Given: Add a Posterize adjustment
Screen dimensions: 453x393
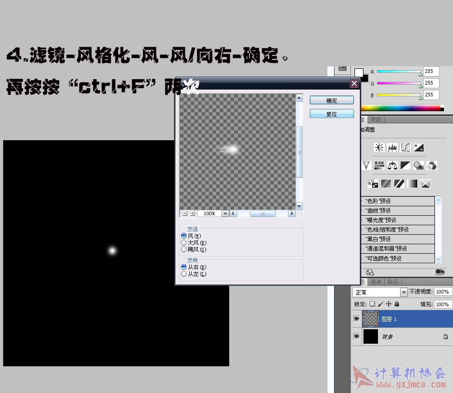Looking at the screenshot, I should 386,184.
